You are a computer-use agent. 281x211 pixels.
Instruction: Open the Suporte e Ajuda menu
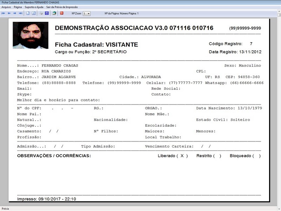(x=34, y=7)
